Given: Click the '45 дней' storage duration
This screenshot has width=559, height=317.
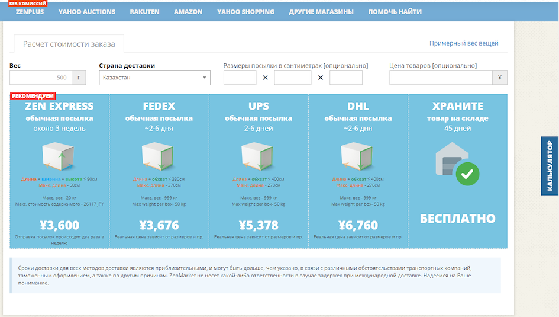Looking at the screenshot, I should point(458,129).
